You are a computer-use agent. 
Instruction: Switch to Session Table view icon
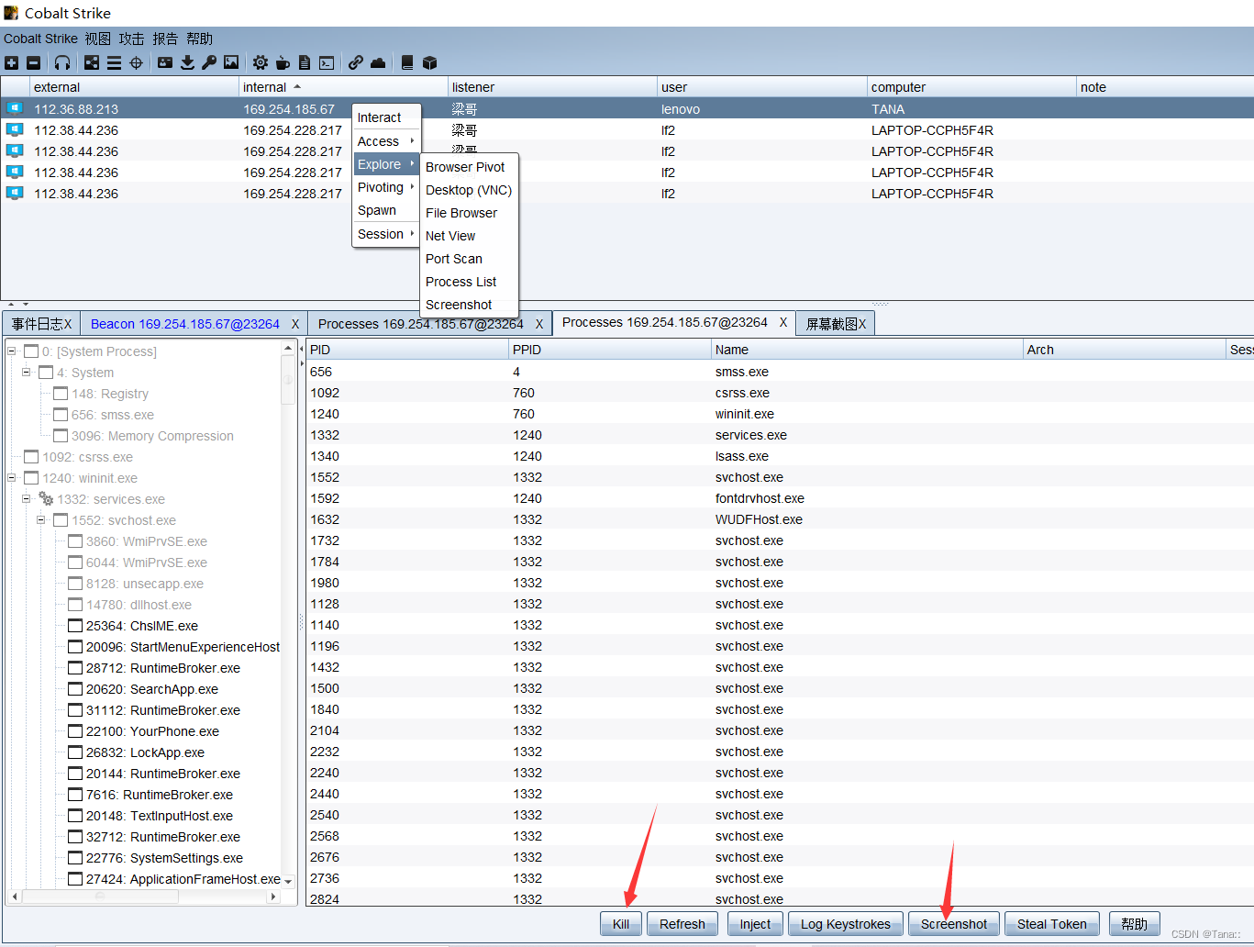pyautogui.click(x=114, y=63)
